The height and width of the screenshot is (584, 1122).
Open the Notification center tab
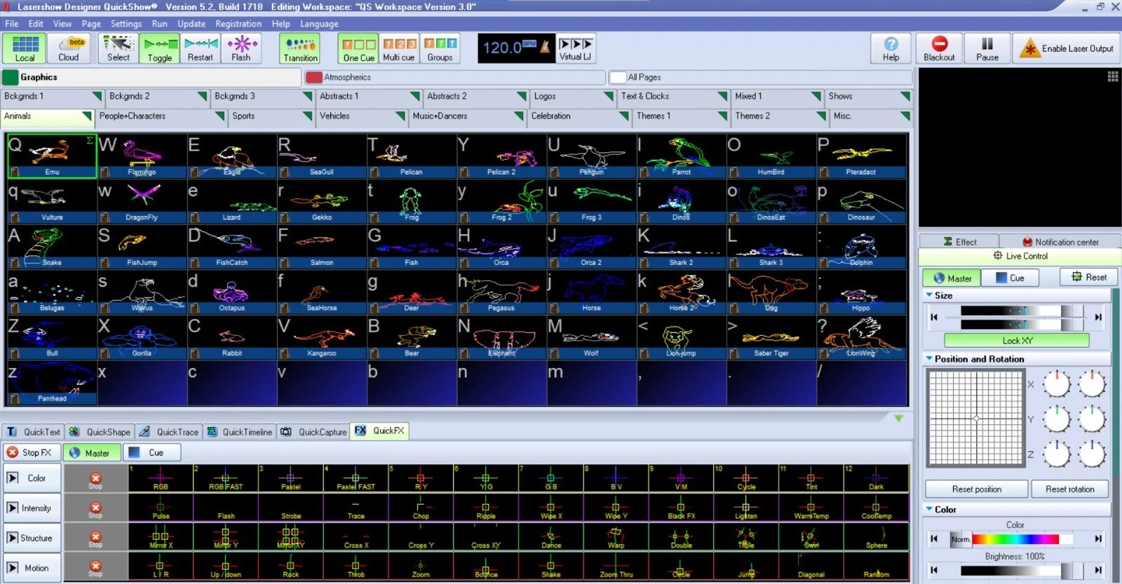[1060, 242]
